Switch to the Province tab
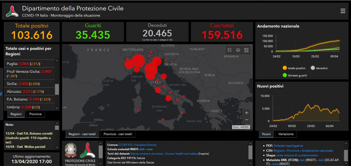 [35, 114]
